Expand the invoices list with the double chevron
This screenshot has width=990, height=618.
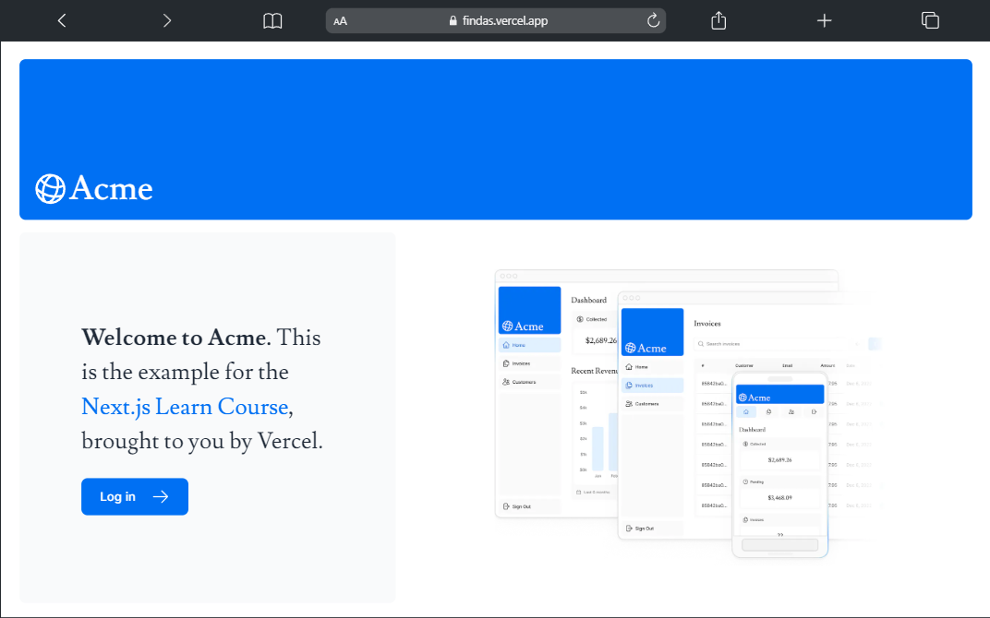(779, 535)
